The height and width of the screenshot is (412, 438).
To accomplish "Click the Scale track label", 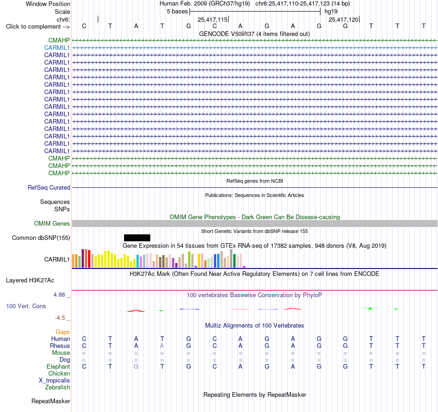I will [x=62, y=12].
